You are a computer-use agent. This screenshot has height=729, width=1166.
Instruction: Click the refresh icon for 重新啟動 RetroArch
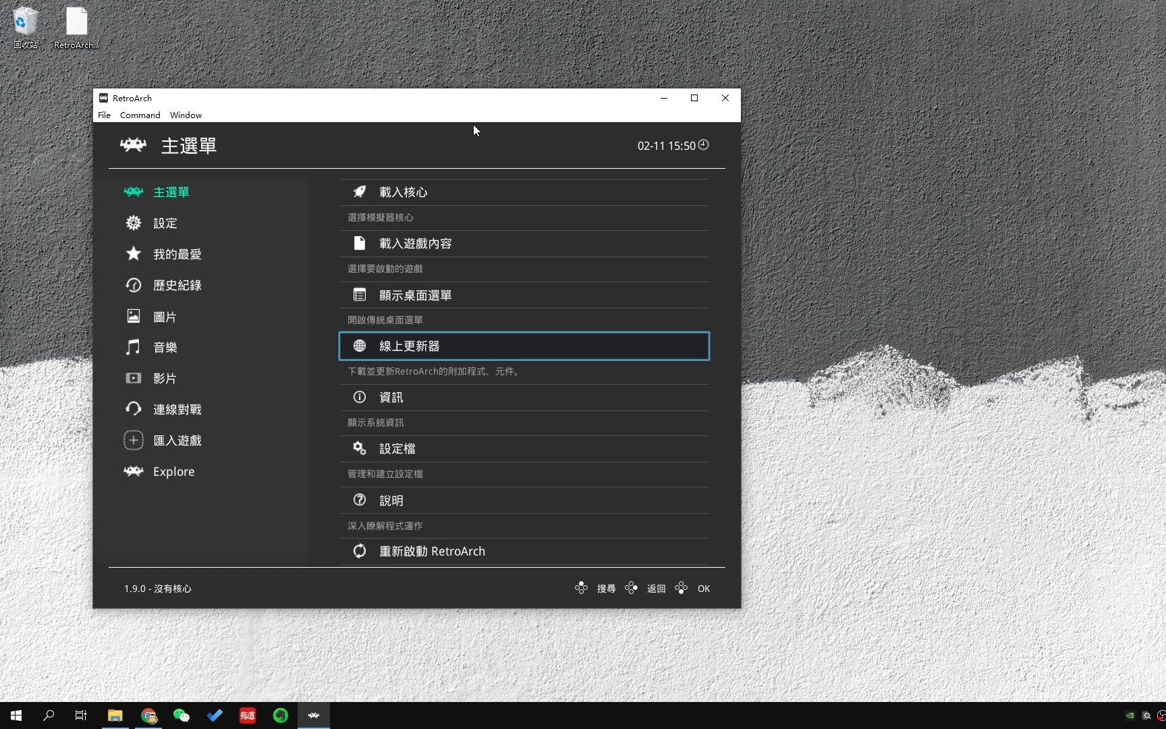pos(360,551)
